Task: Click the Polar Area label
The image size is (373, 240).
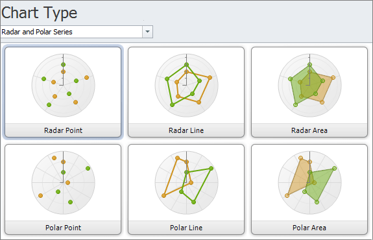Action: tap(309, 228)
